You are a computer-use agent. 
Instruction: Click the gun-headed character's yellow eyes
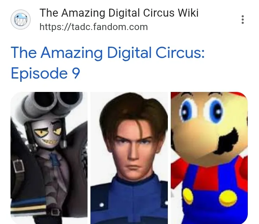click(48, 132)
